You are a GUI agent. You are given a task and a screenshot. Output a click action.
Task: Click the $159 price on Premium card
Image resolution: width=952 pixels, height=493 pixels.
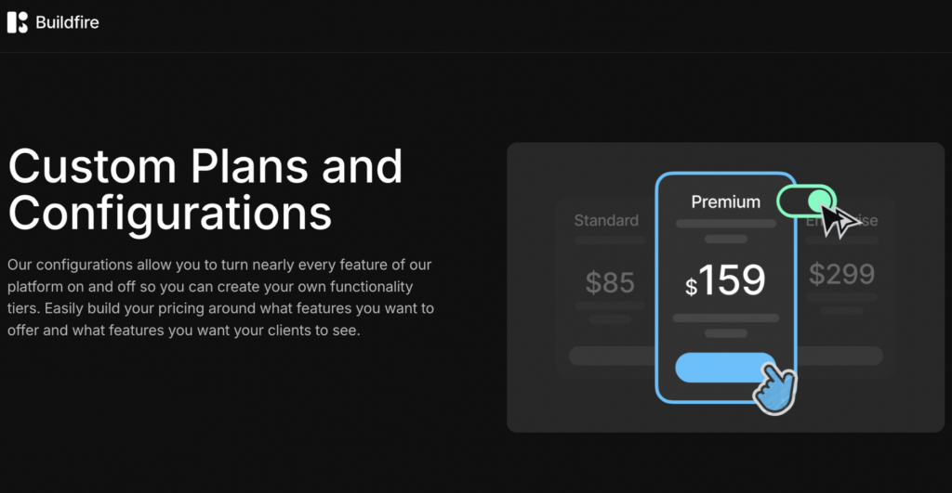point(725,280)
